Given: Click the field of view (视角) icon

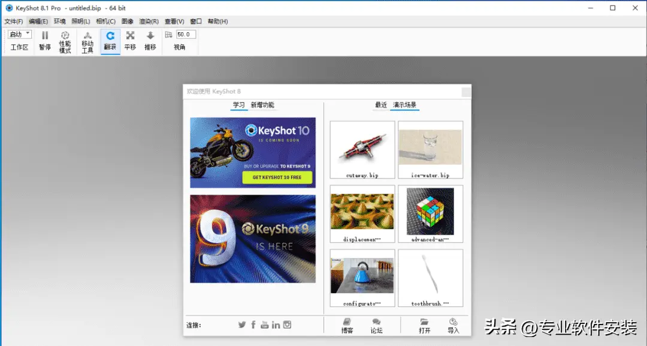Looking at the screenshot, I should [169, 35].
